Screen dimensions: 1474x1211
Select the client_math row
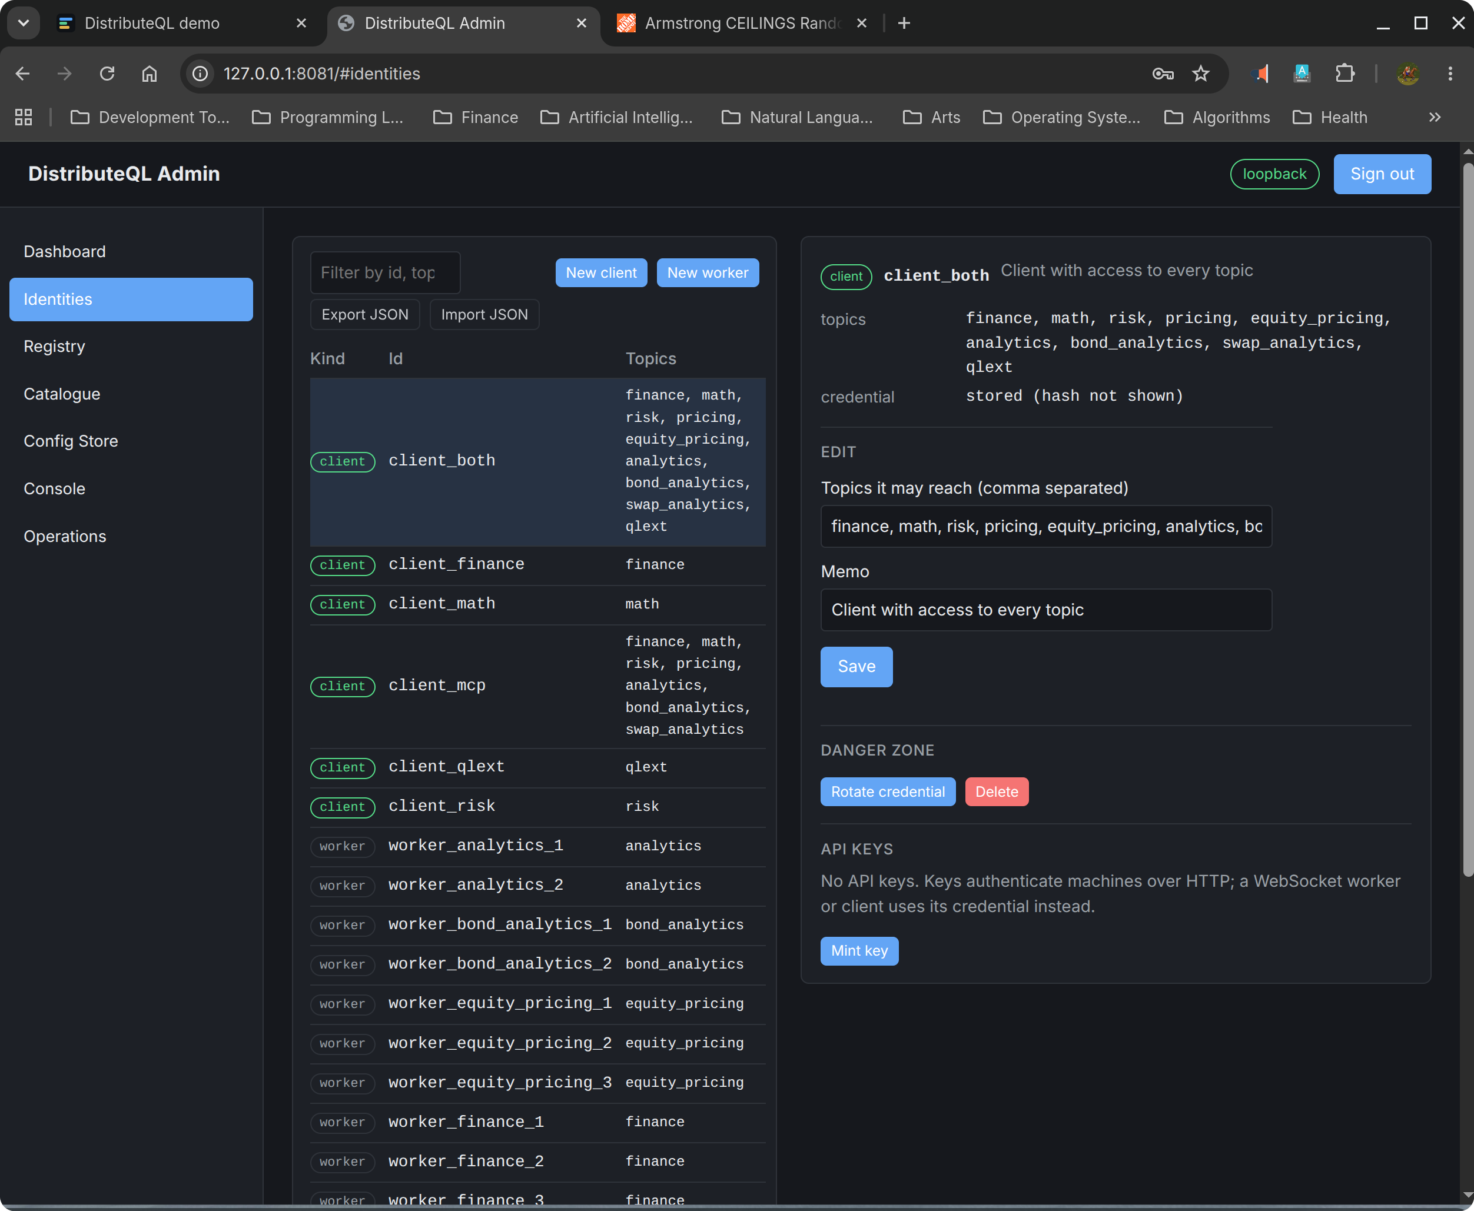537,604
